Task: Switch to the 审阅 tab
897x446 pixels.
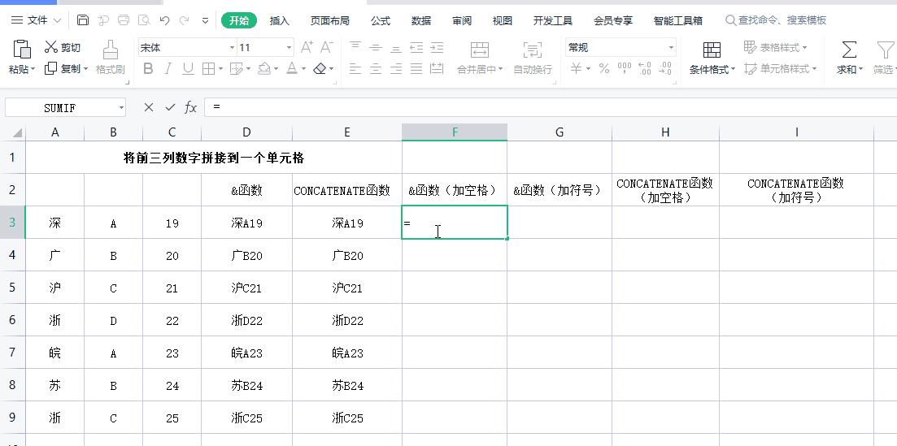Action: coord(462,21)
